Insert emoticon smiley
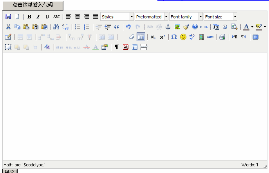269x173 pixels. pos(183,37)
